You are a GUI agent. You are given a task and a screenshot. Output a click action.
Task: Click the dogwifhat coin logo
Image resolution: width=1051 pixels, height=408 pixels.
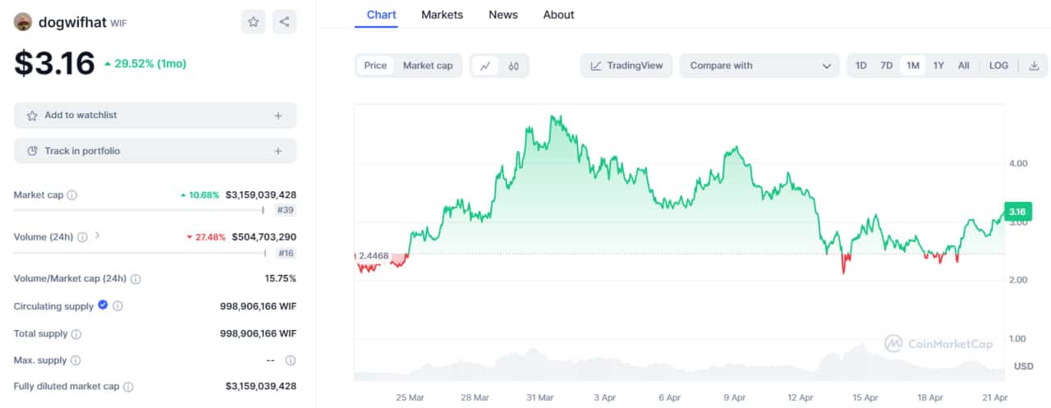click(23, 22)
